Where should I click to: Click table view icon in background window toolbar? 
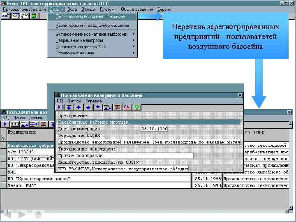coord(14,124)
